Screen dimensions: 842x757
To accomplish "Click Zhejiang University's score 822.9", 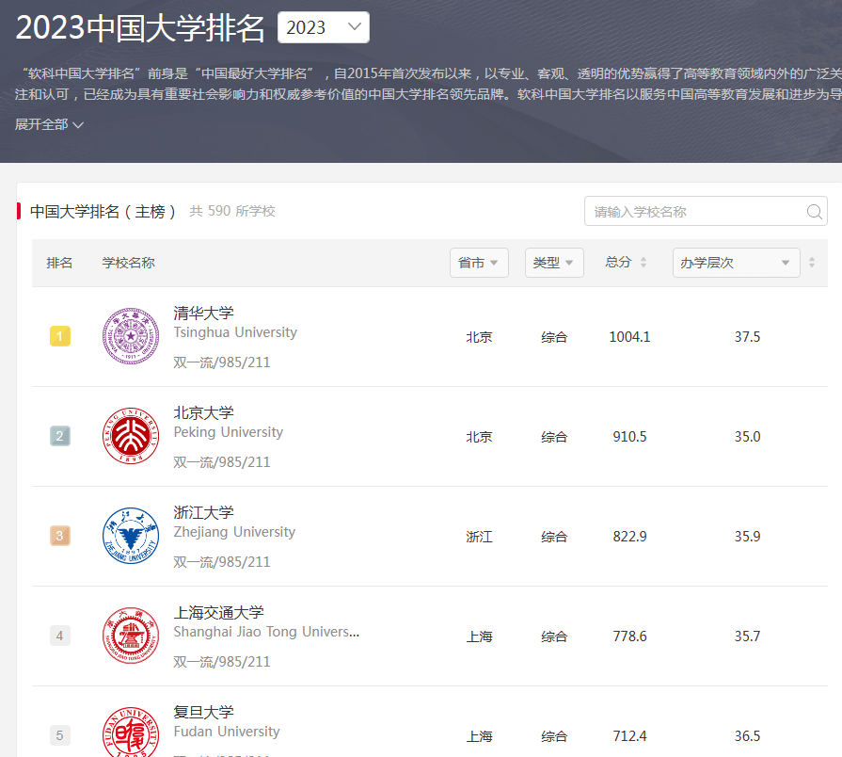I will pos(629,536).
